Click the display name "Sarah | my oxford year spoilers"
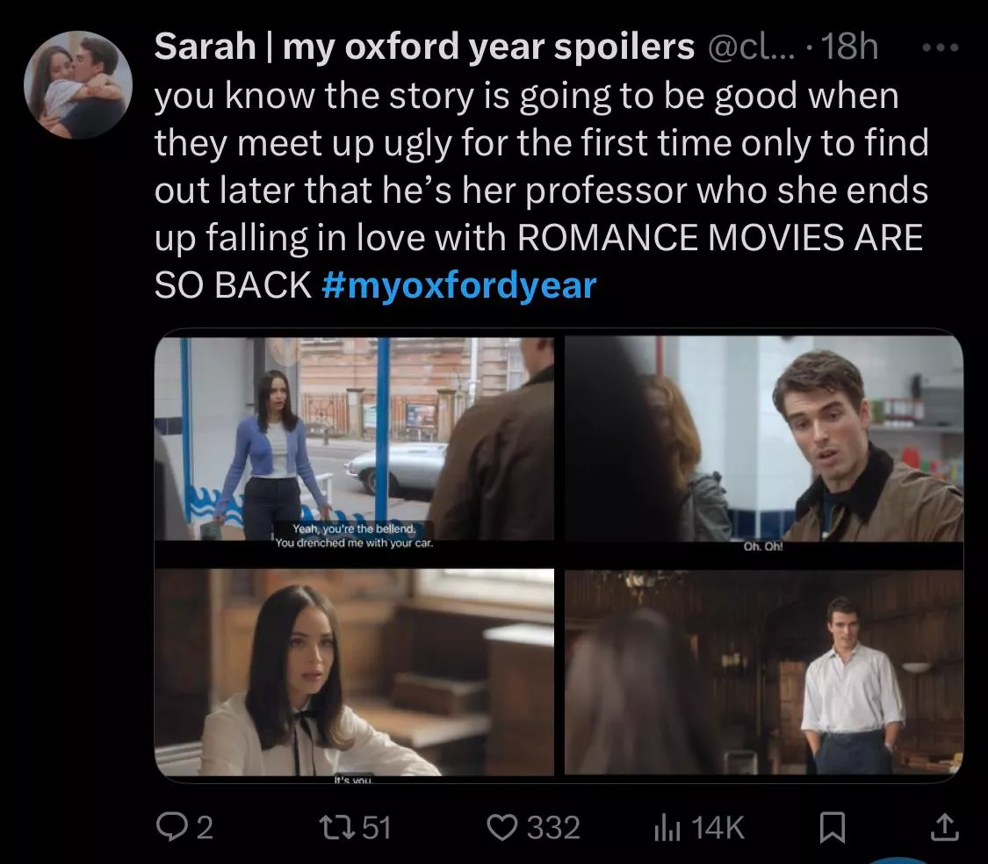Image resolution: width=988 pixels, height=864 pixels. (424, 47)
